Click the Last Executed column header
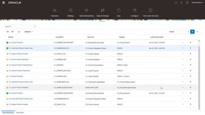The width and height of the screenshot is (205, 115). coord(157,37)
